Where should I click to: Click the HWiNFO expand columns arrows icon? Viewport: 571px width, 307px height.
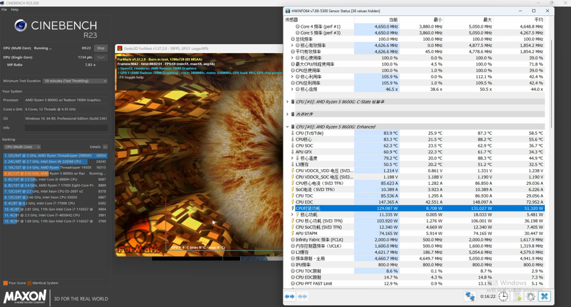pyautogui.click(x=289, y=297)
